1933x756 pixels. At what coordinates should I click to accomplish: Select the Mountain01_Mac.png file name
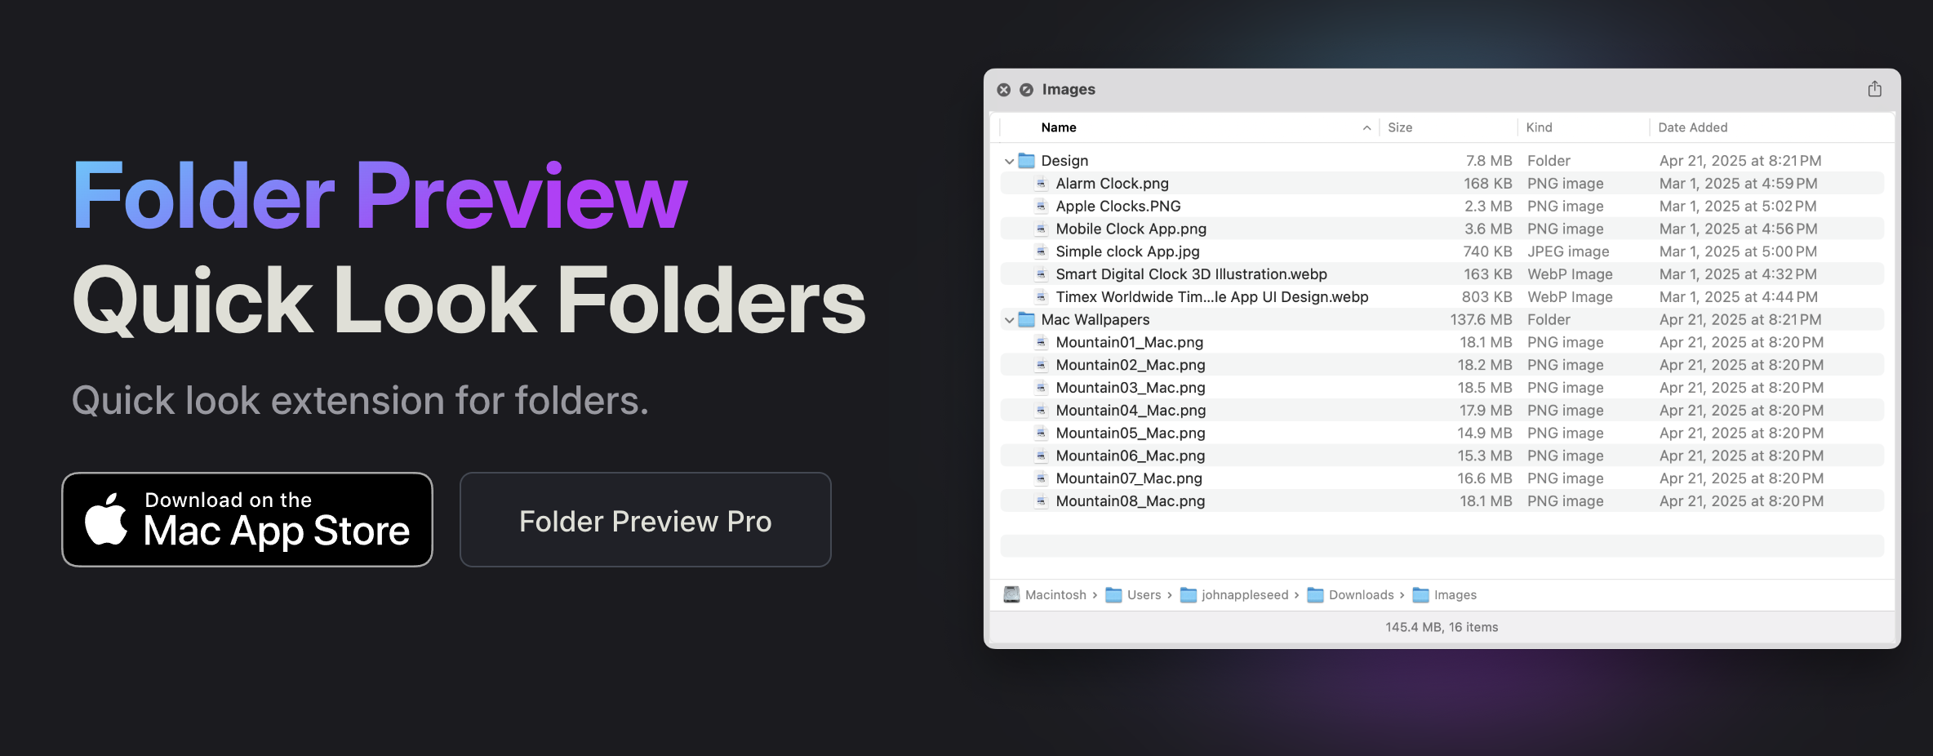[x=1129, y=343]
